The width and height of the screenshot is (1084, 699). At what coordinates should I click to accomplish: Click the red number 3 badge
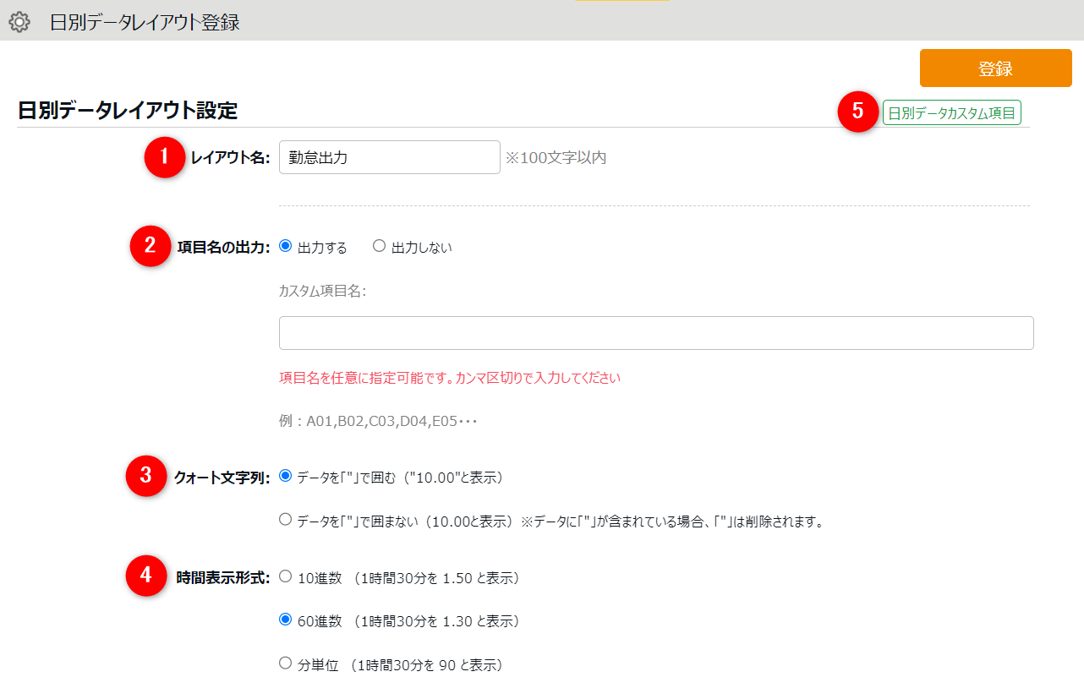(146, 476)
